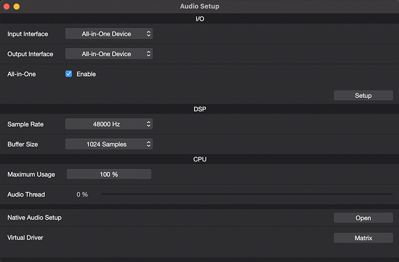Open the Buffer Size dropdown
Screen dimensions: 399x262
click(109, 144)
